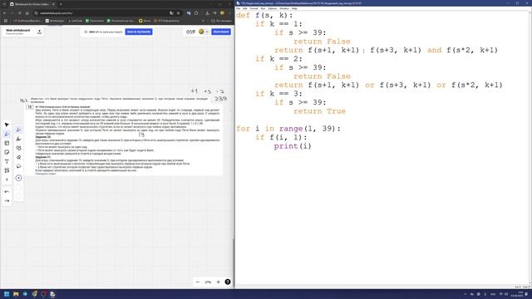Zoom in the whiteboard with plus

[x=218, y=282]
